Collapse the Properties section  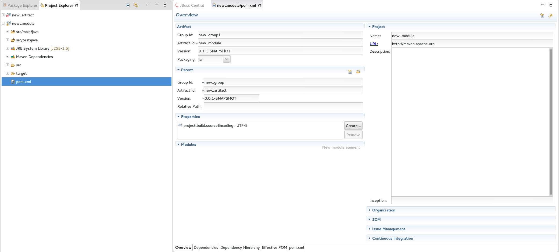point(178,117)
